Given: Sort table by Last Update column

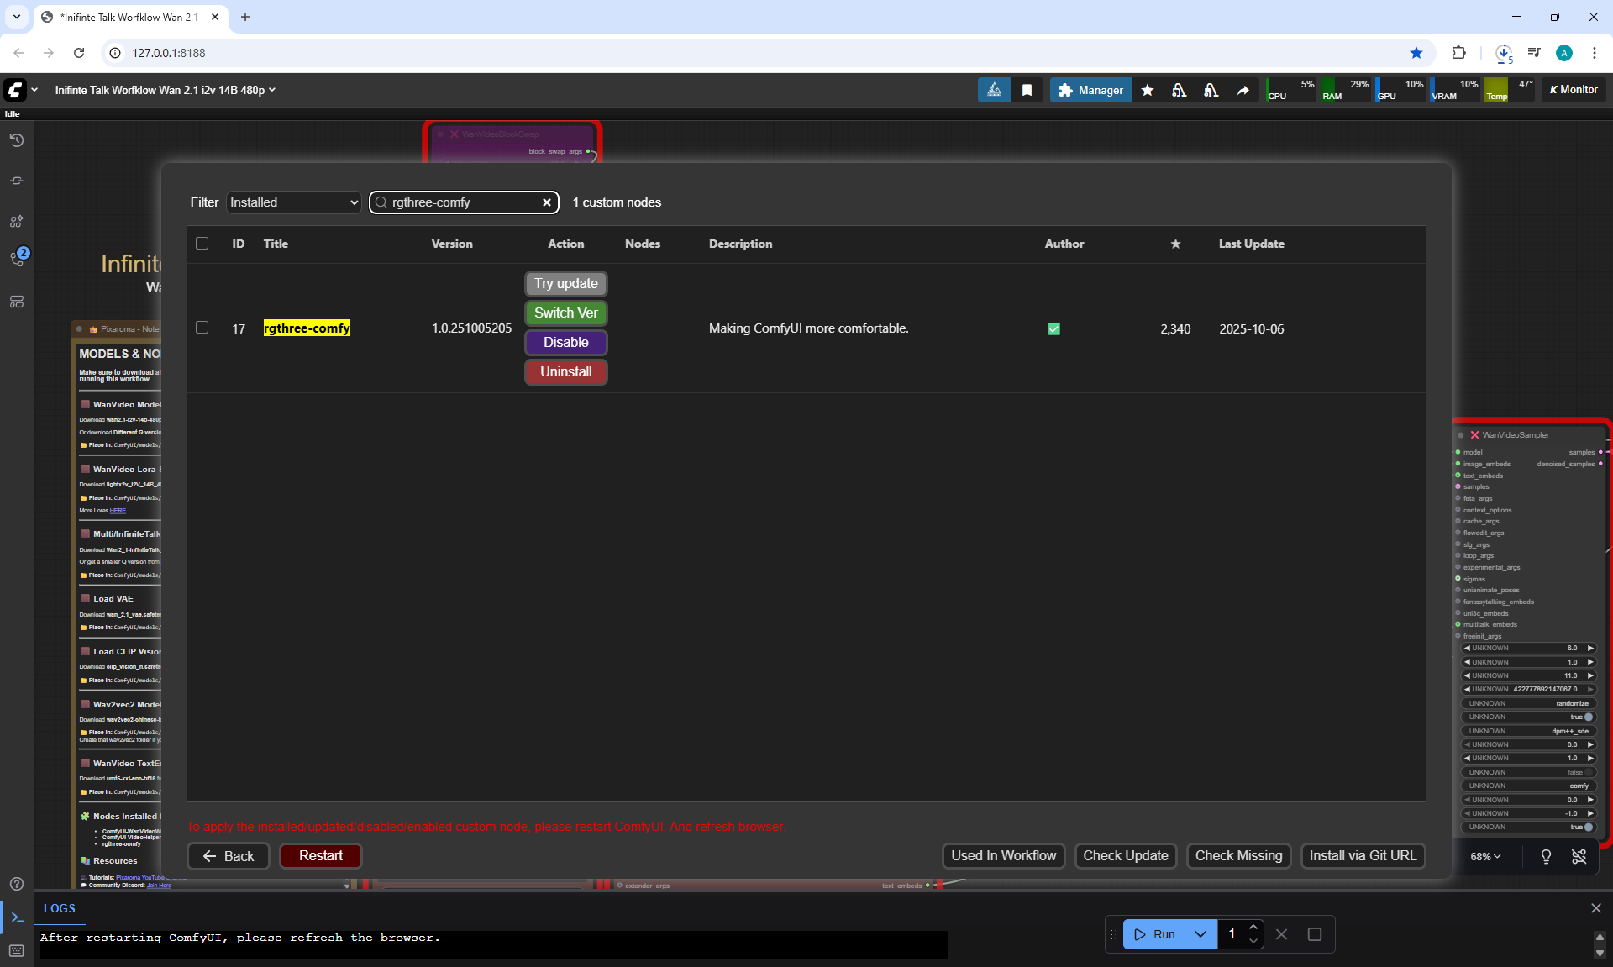Looking at the screenshot, I should 1251,244.
